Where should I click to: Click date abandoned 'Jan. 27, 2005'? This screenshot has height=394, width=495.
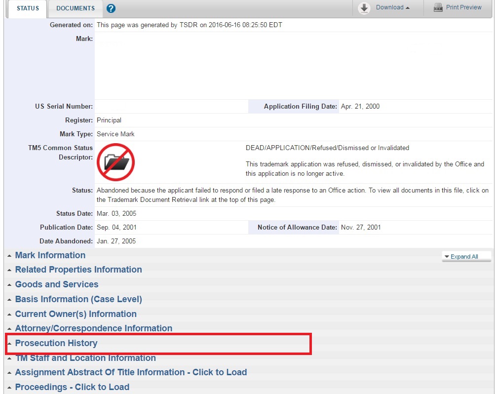pos(116,241)
